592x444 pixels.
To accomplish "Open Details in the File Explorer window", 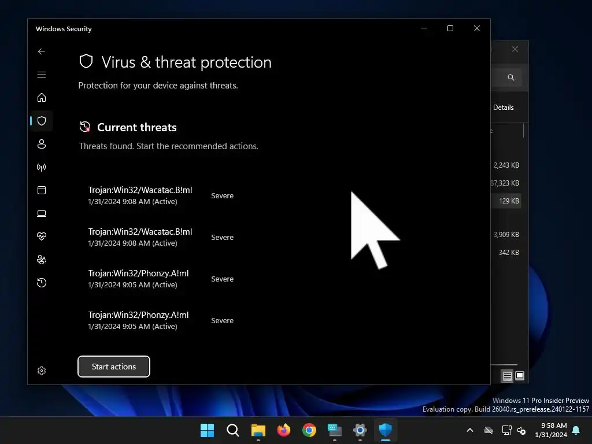I will click(504, 108).
